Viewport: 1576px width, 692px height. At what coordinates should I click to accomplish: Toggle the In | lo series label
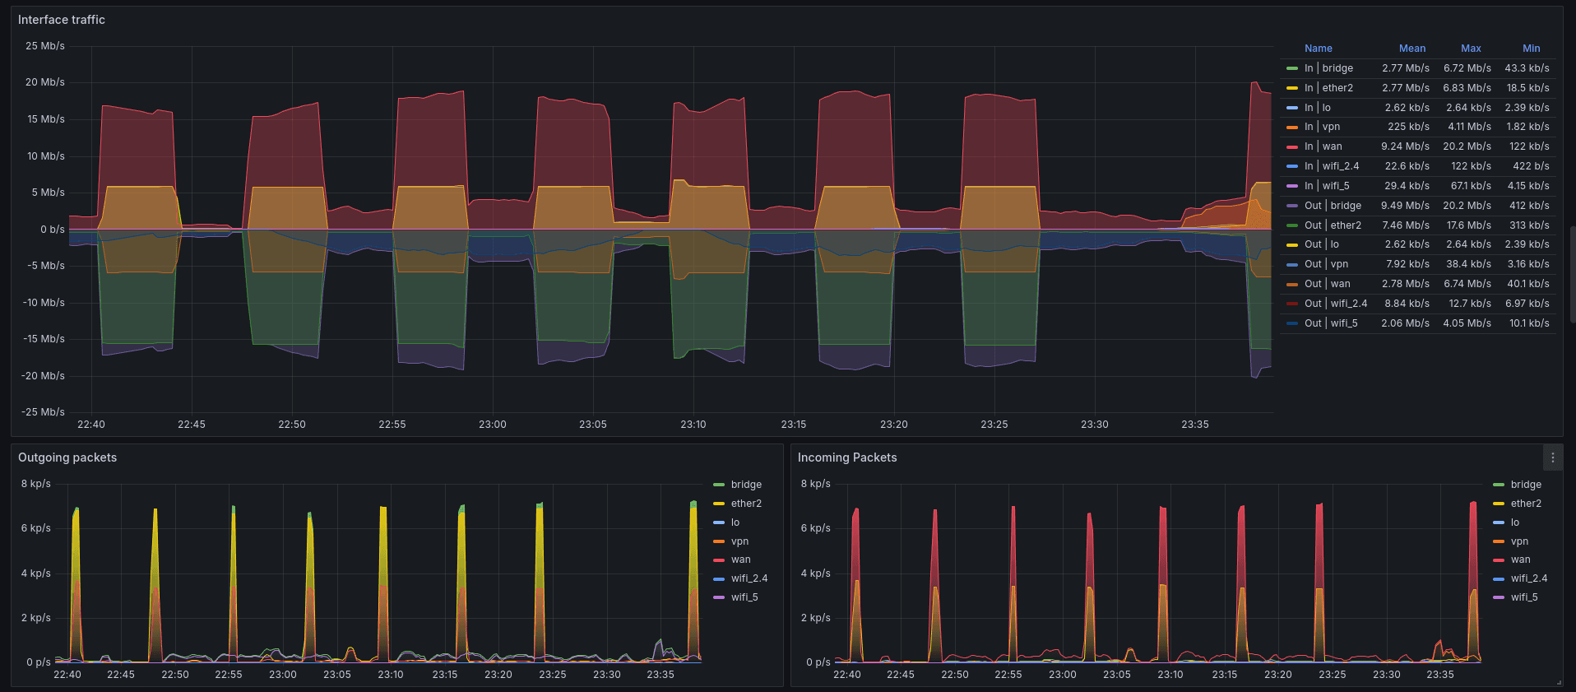(1318, 108)
